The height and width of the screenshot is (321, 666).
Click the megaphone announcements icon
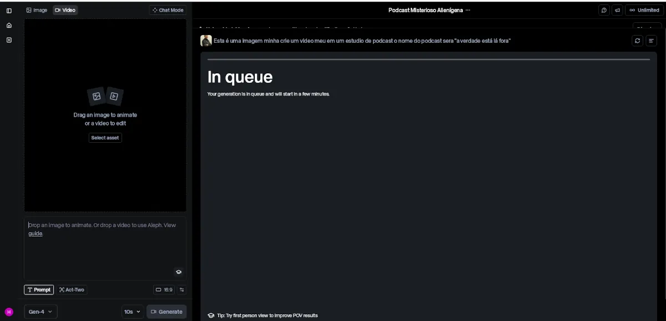(x=617, y=10)
